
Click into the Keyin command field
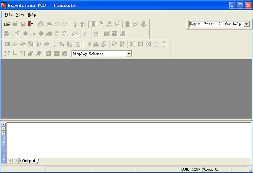pyautogui.click(x=216, y=24)
